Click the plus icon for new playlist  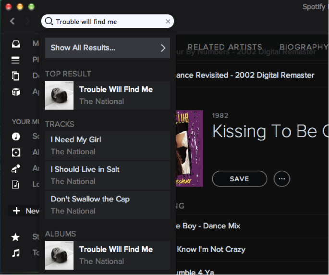(17, 211)
